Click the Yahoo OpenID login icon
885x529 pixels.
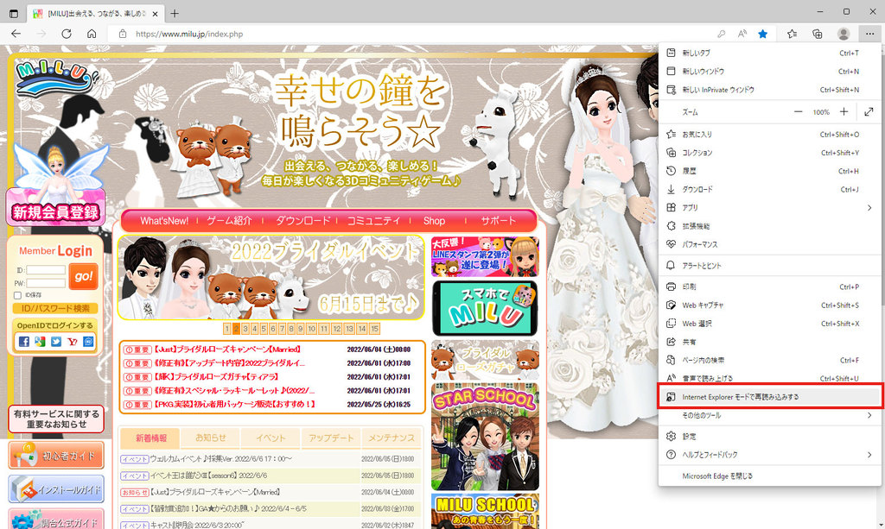72,341
